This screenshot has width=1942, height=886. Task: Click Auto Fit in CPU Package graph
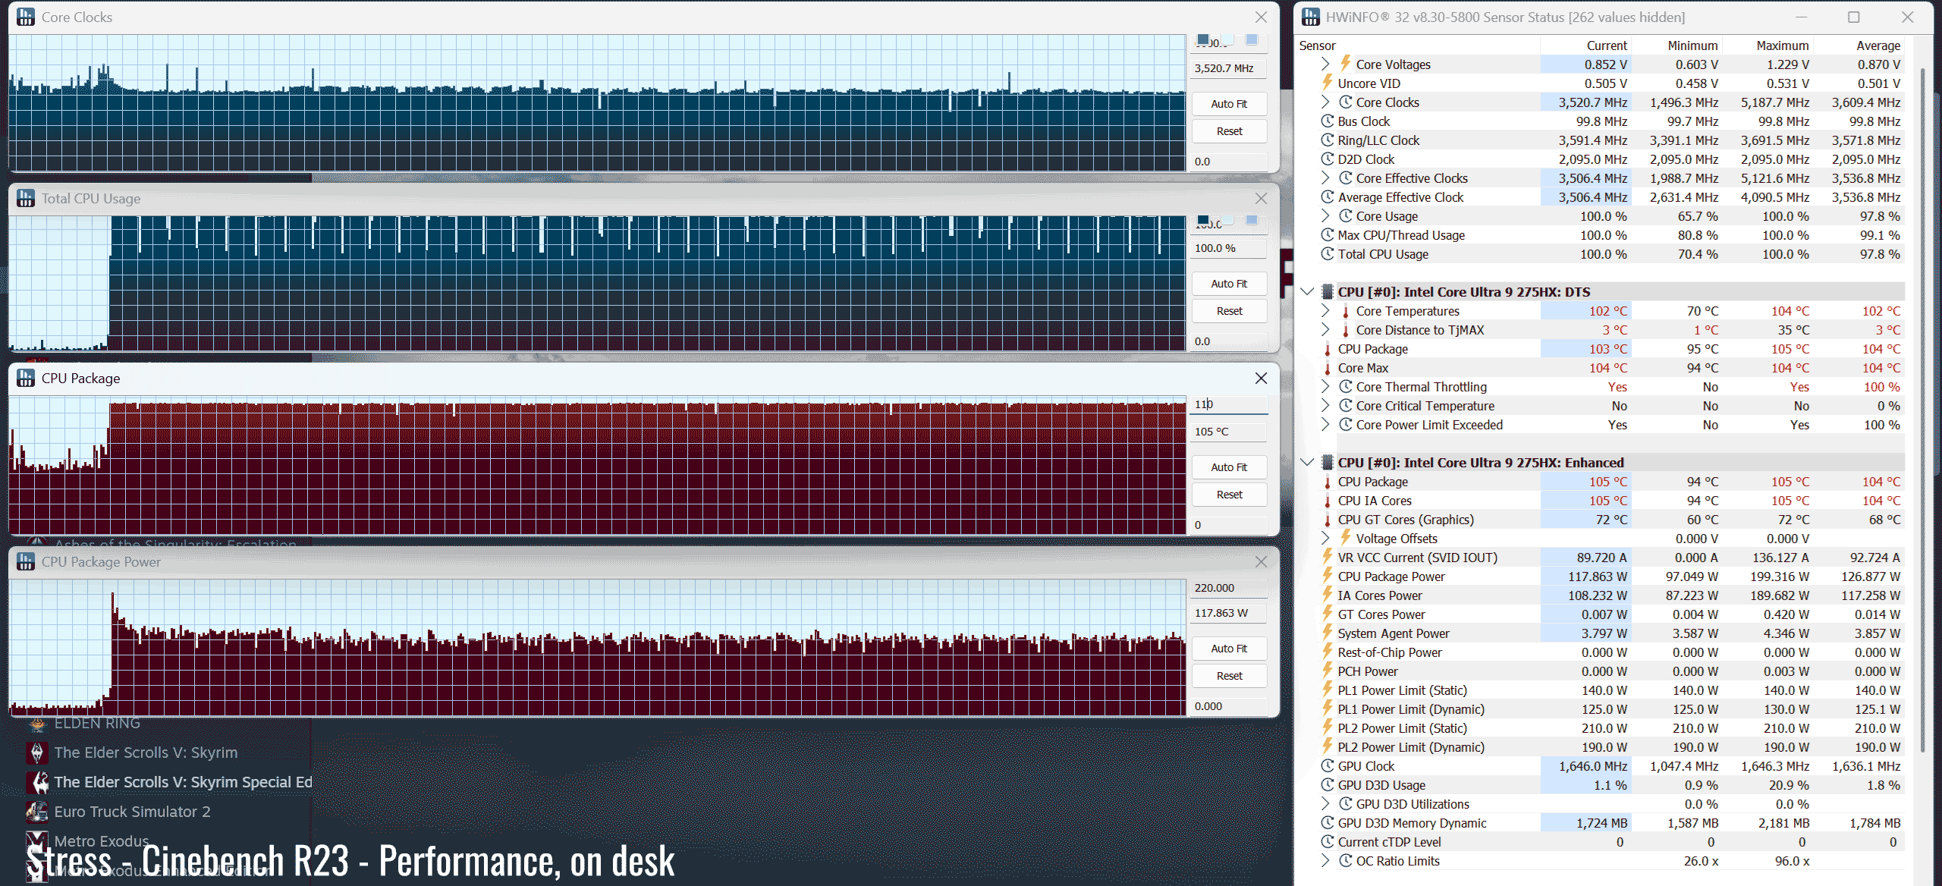tap(1228, 467)
